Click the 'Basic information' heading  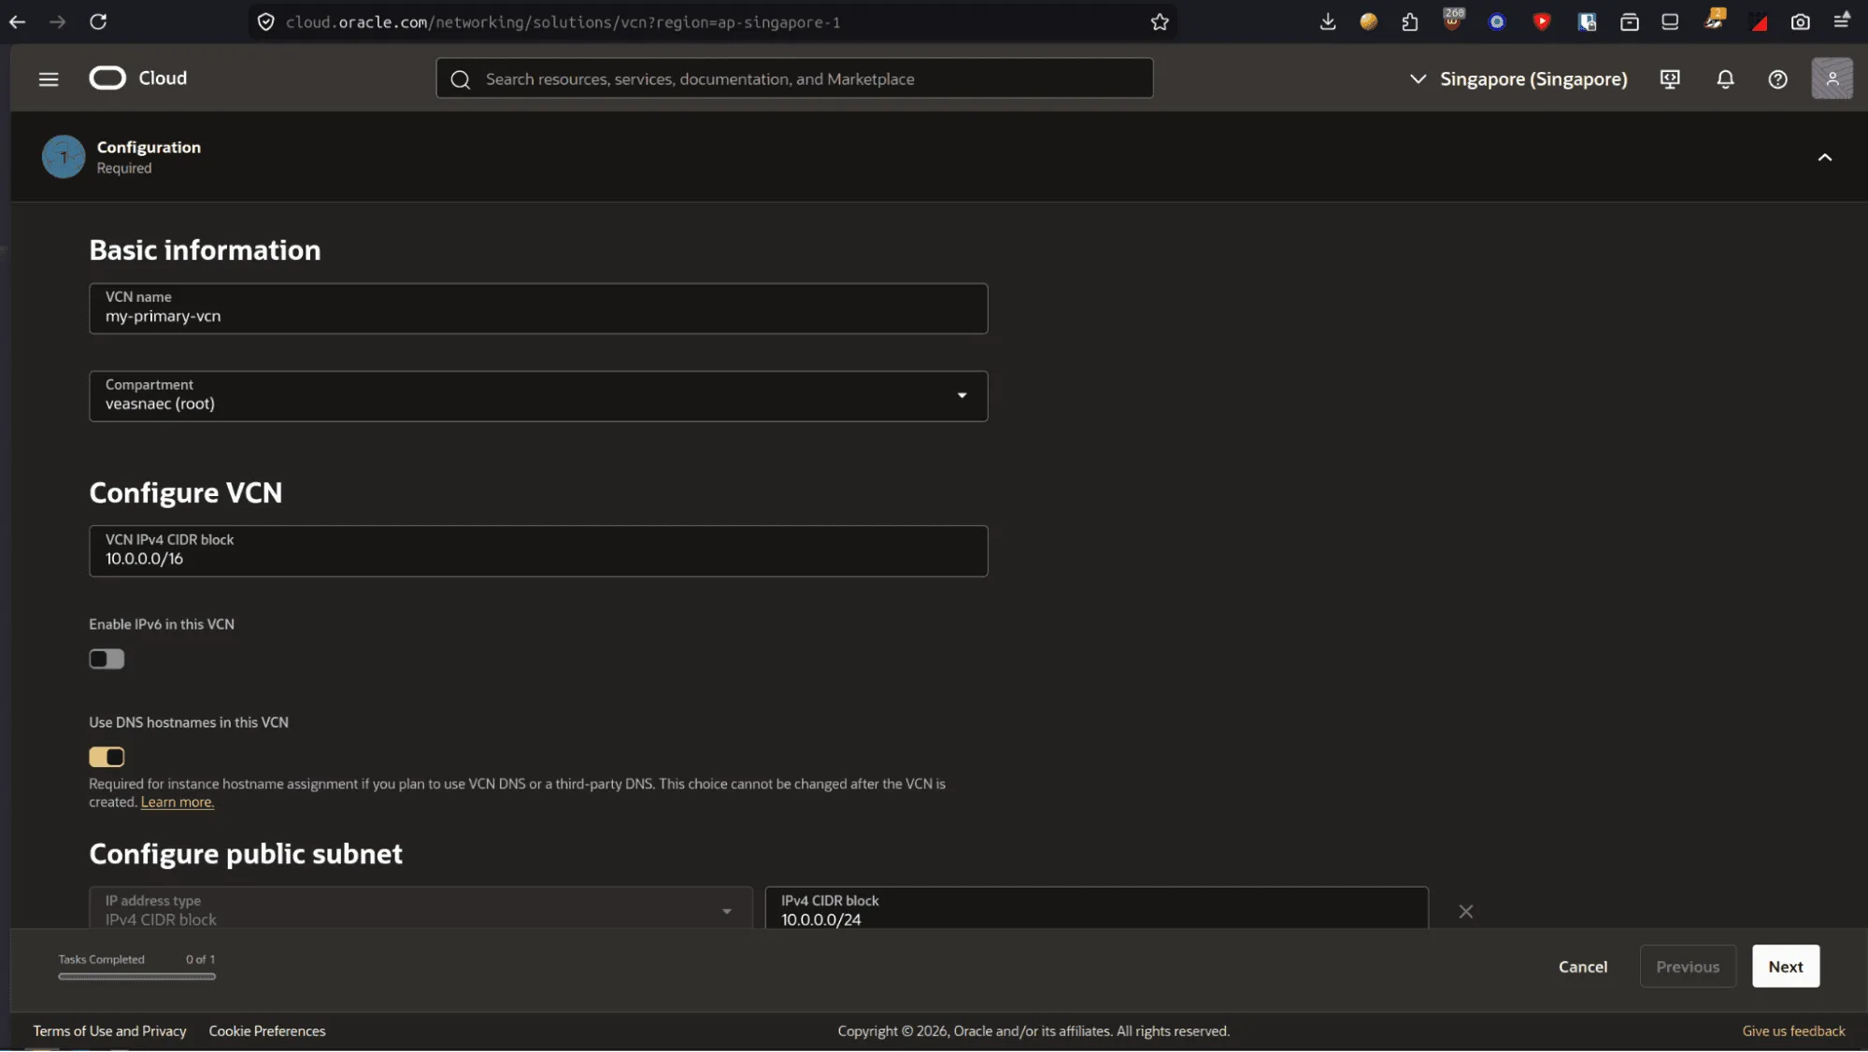[x=205, y=250]
